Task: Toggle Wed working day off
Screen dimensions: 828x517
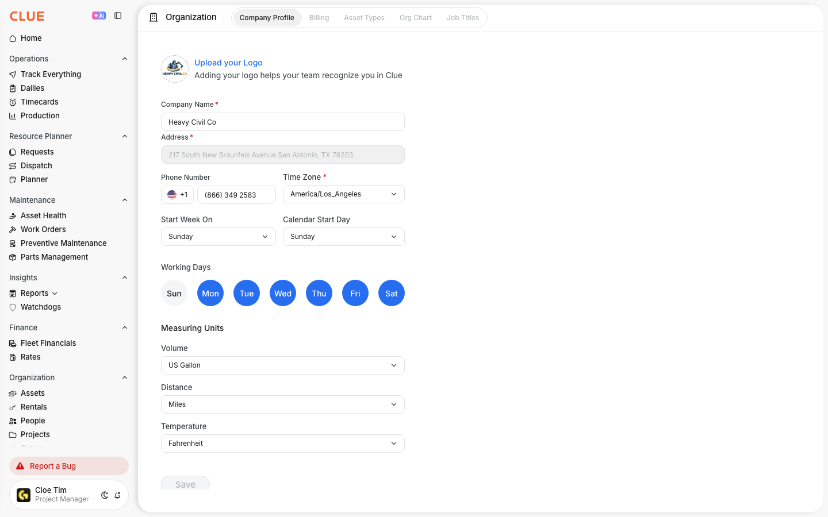Action: pyautogui.click(x=283, y=293)
